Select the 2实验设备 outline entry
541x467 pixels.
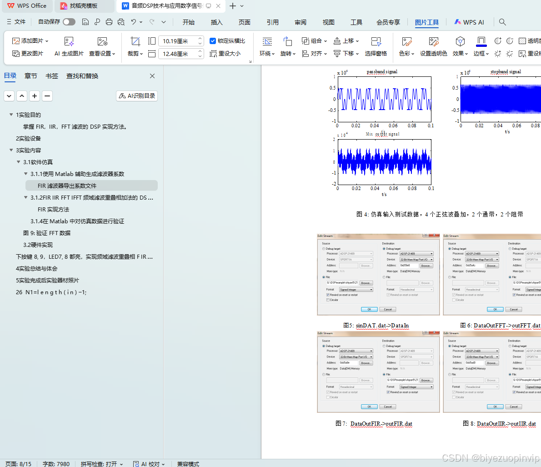point(28,138)
